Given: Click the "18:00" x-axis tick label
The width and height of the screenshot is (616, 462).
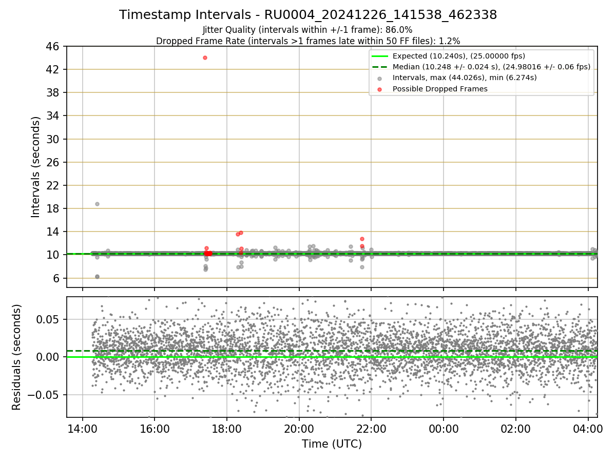Looking at the screenshot, I should pos(227,429).
